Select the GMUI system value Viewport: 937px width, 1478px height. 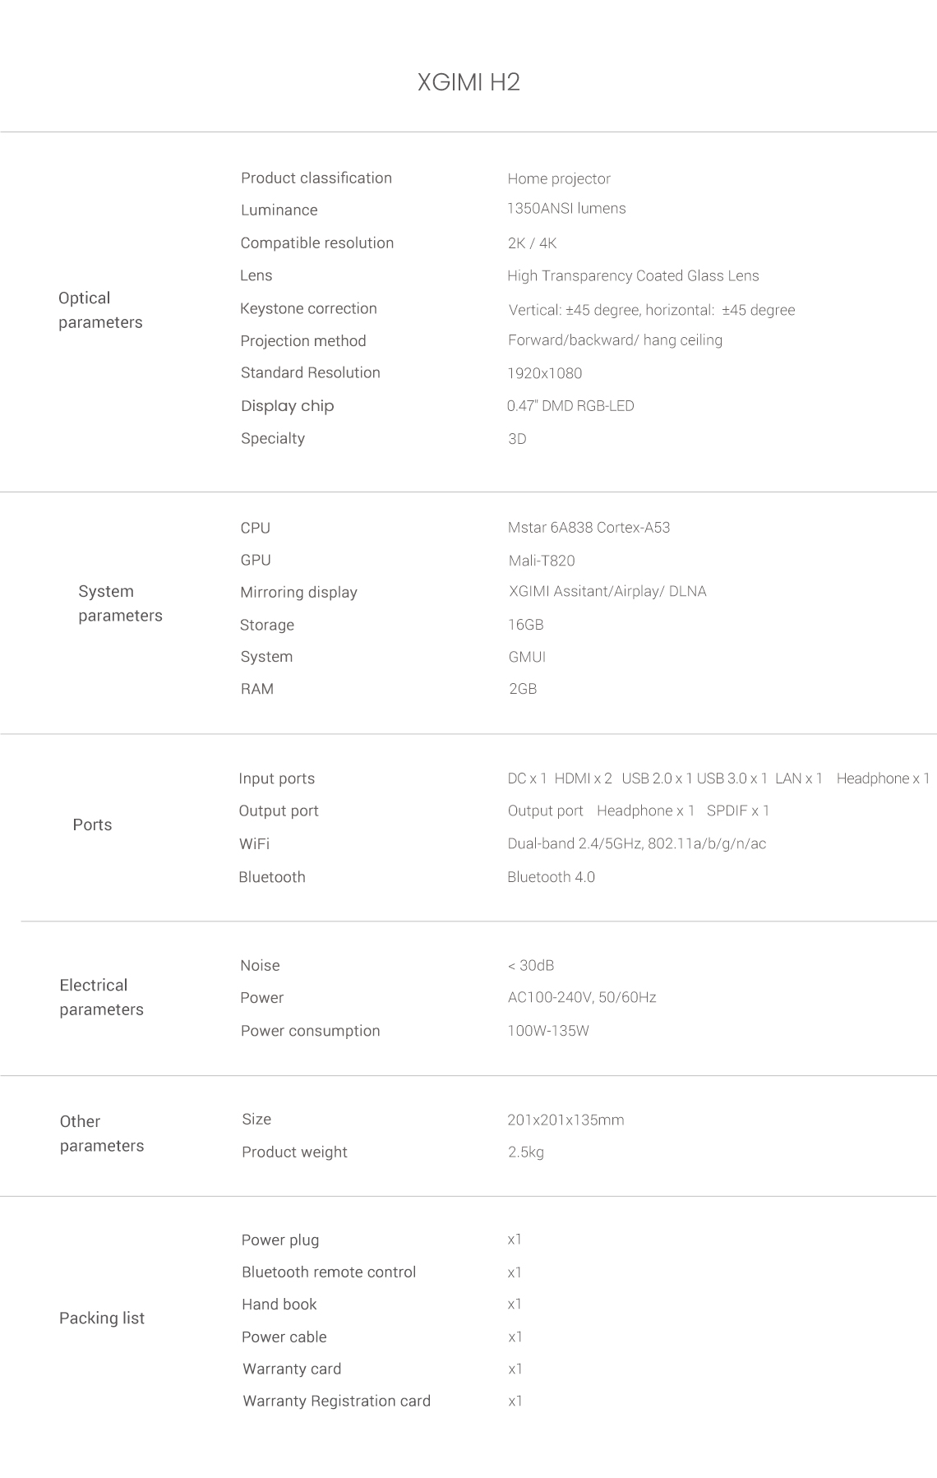(x=527, y=657)
